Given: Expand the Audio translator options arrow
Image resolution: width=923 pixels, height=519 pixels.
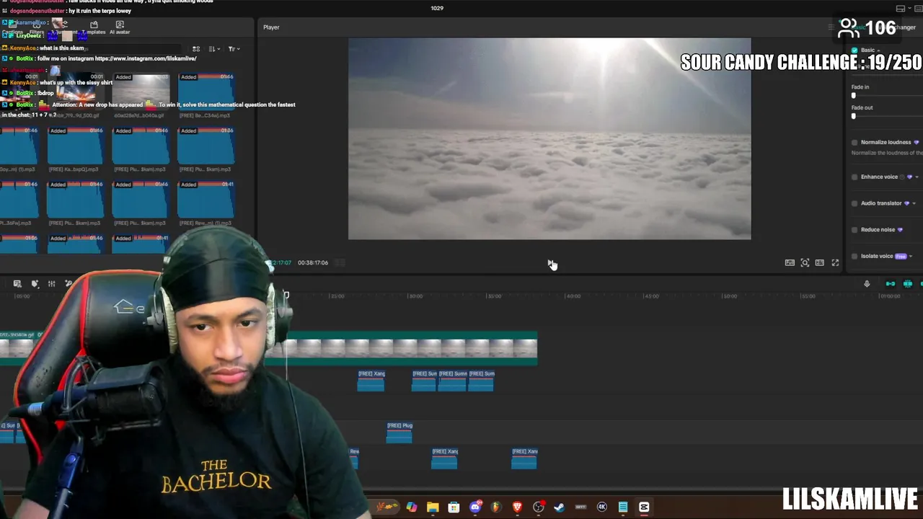Looking at the screenshot, I should (914, 203).
